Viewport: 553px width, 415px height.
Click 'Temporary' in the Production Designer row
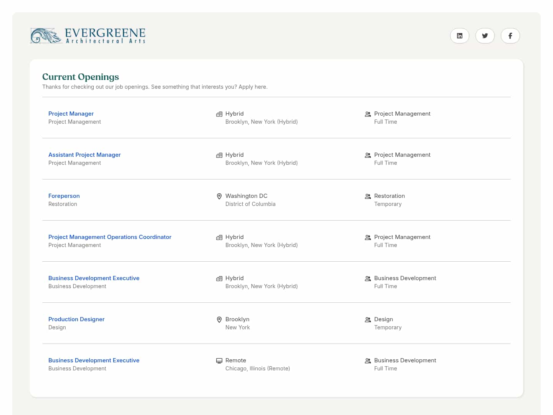click(388, 327)
